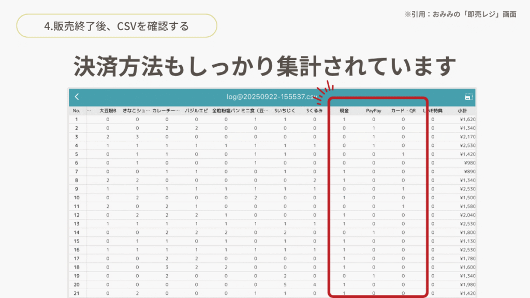The width and height of the screenshot is (530, 298).
Task: Click the Sくるみ column header
Action: click(314, 111)
